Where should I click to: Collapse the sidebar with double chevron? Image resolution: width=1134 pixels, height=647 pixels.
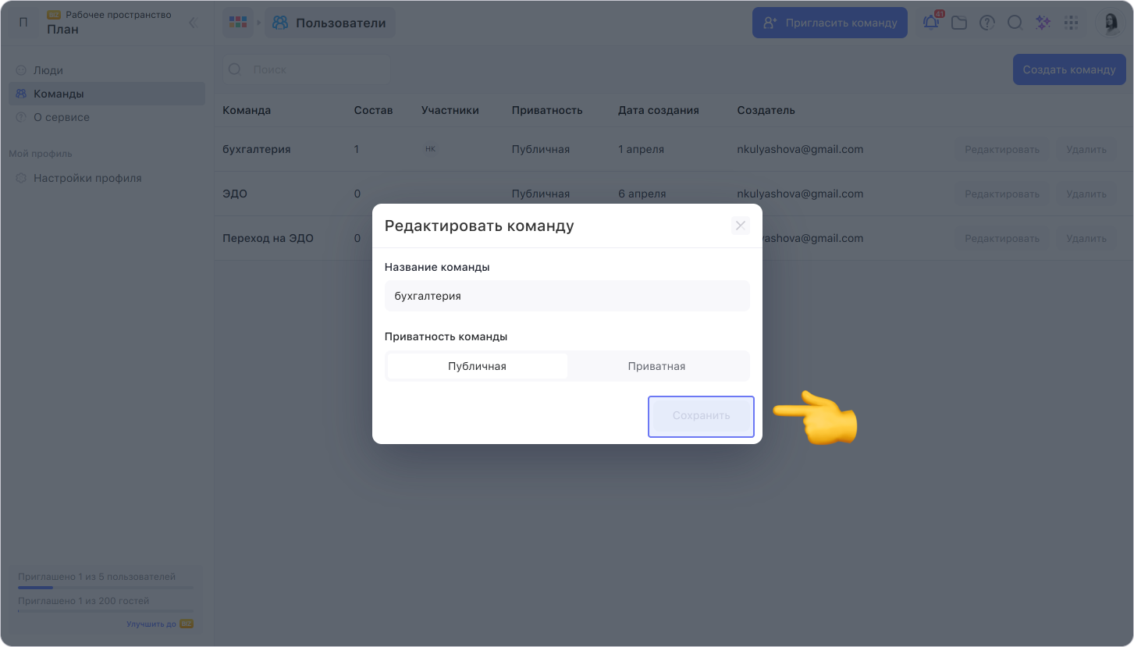(x=193, y=23)
